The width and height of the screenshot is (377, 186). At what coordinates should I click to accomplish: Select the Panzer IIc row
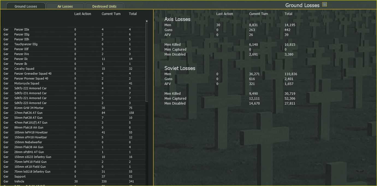(x=74, y=59)
